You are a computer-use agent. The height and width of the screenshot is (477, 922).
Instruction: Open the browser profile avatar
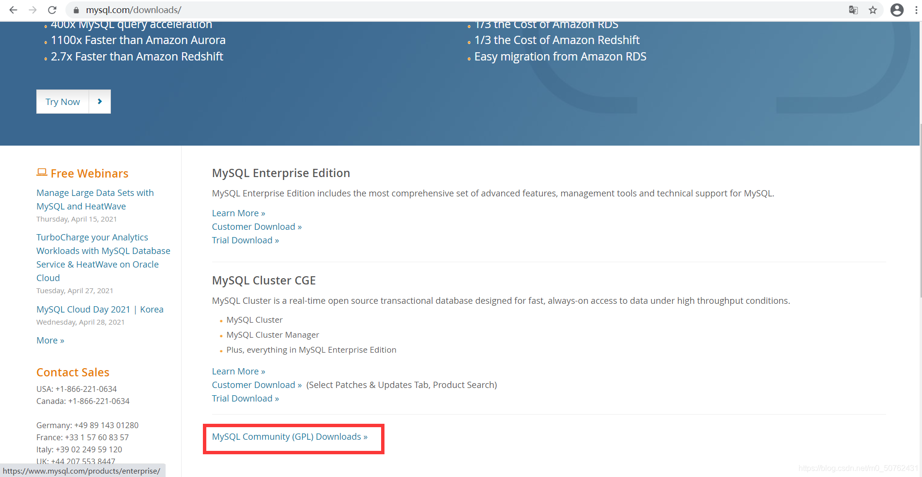(897, 10)
